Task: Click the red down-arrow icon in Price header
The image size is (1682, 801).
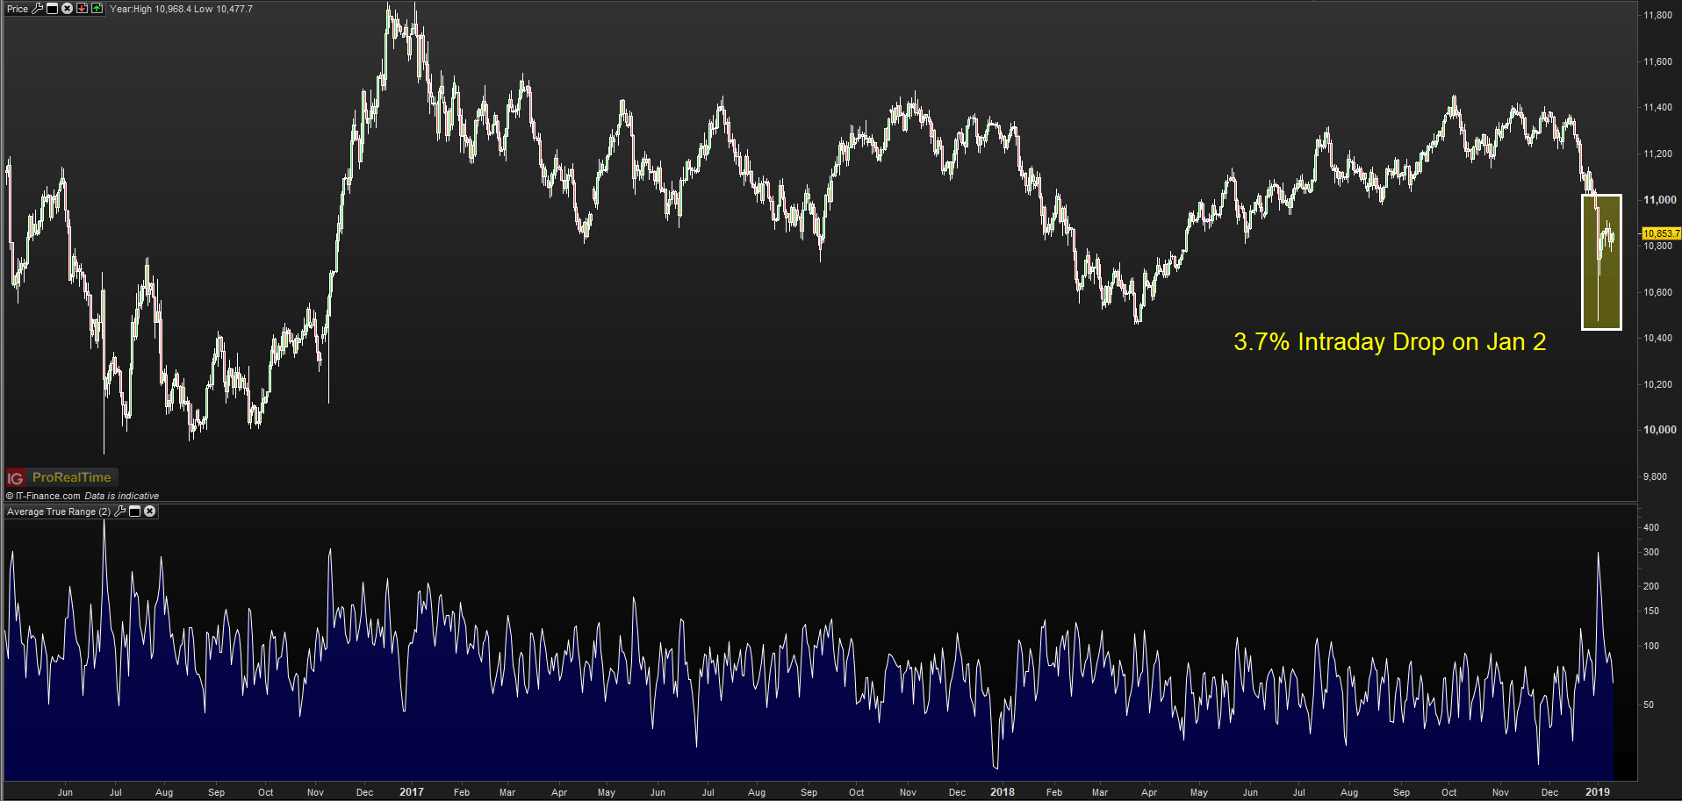Action: [x=82, y=9]
